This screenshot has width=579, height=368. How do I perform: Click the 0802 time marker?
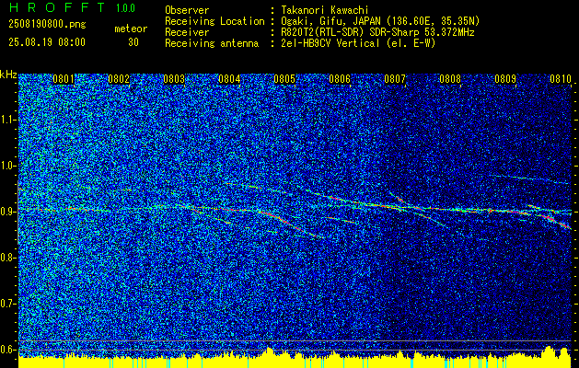coord(119,79)
